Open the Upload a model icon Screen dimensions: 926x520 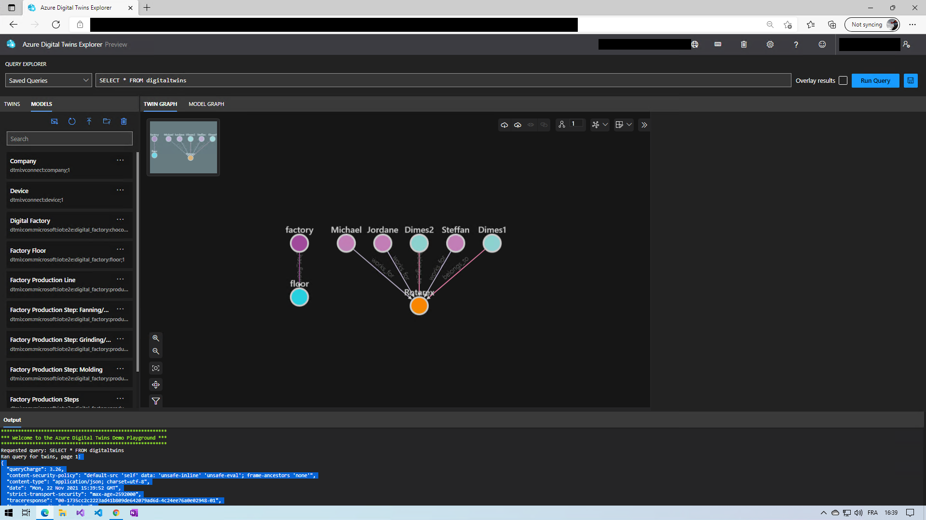[89, 121]
